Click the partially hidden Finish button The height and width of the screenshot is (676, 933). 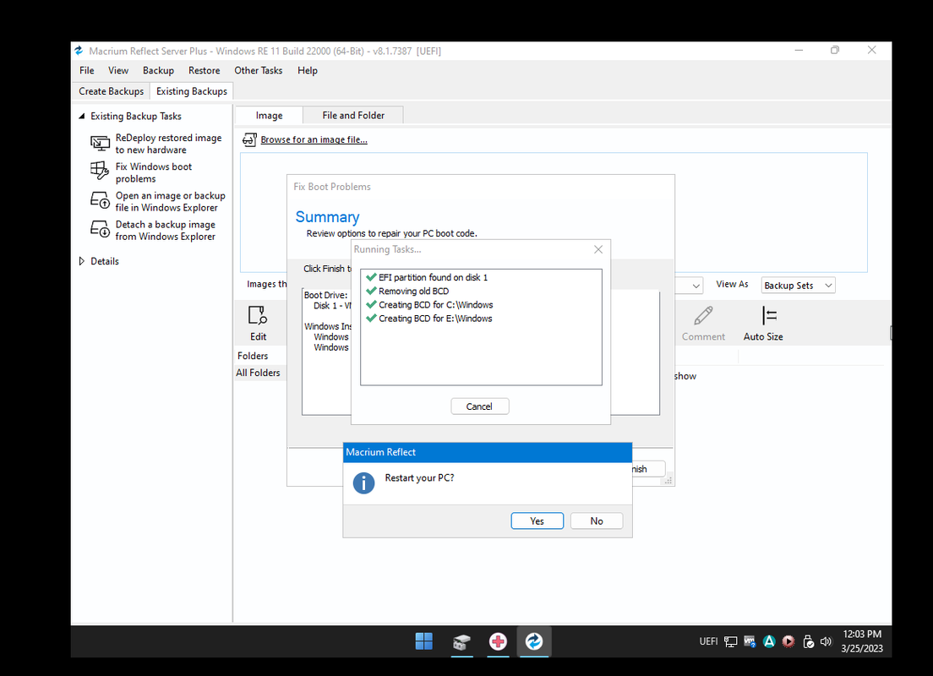[648, 469]
